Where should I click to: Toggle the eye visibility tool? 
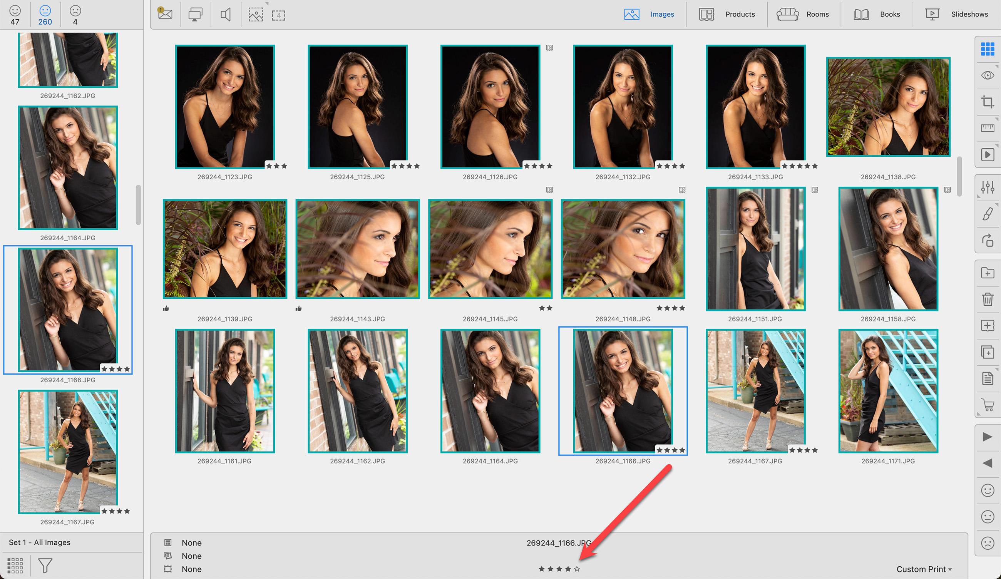988,75
